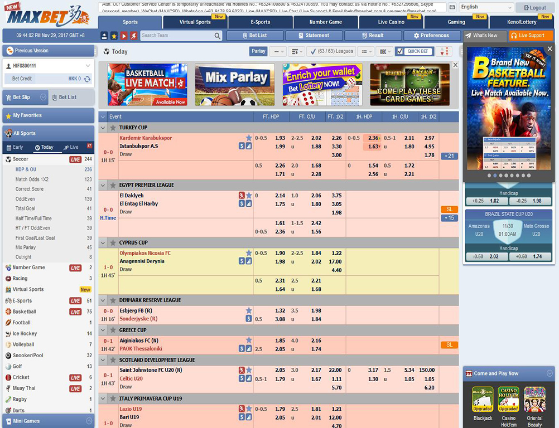Viewport: 559px width, 428px height.
Task: Switch to the Virtual Sports tab
Action: (x=195, y=23)
